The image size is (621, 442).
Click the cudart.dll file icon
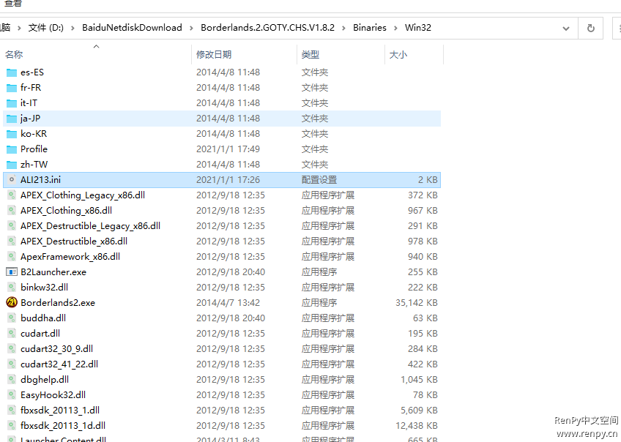(12, 334)
